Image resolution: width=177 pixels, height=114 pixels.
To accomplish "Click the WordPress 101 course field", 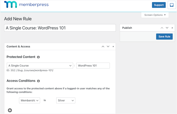I will 93,66.
